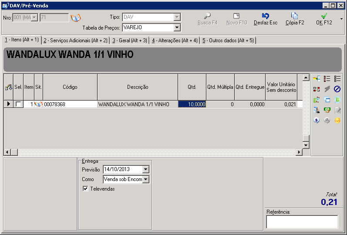The image size is (347, 235).
Task: Click the sort arrow icon in grid header
Action: click(9, 87)
